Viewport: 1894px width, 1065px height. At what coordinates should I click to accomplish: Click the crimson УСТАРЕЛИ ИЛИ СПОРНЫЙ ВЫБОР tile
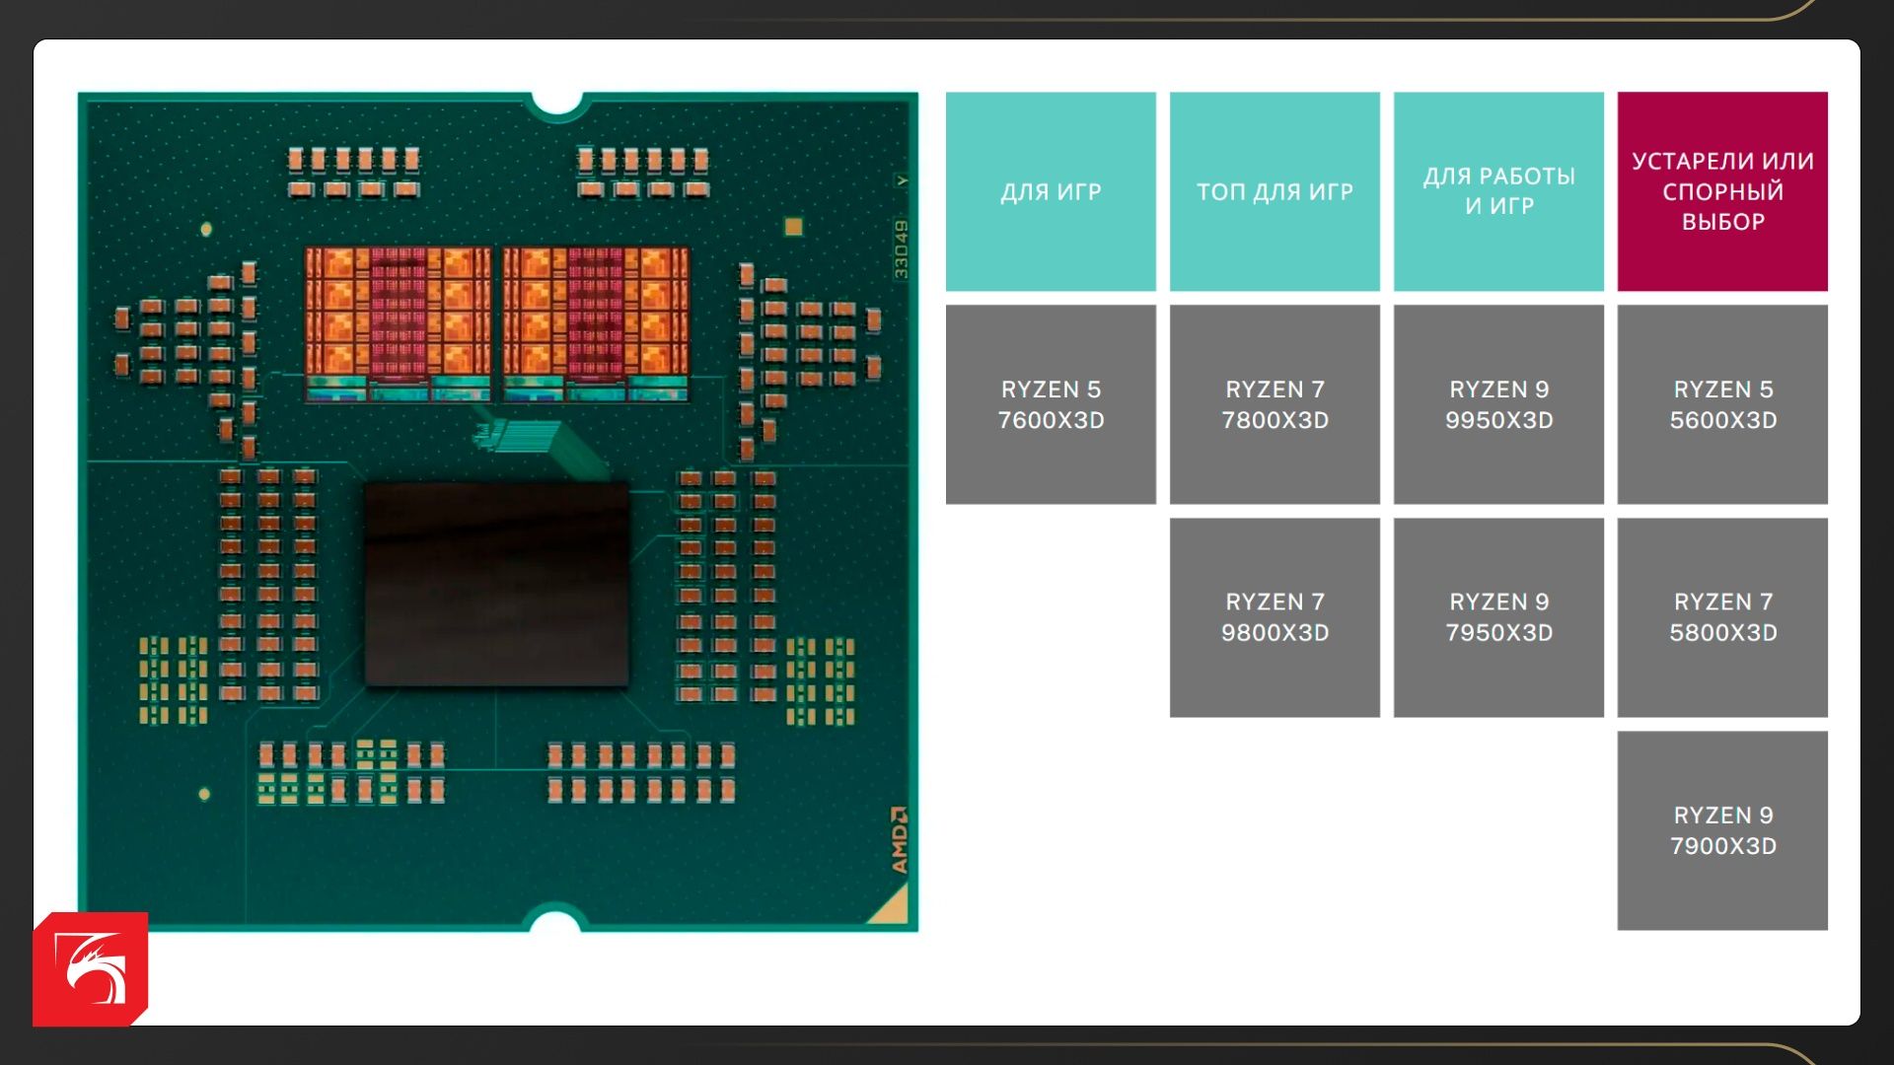click(1722, 191)
